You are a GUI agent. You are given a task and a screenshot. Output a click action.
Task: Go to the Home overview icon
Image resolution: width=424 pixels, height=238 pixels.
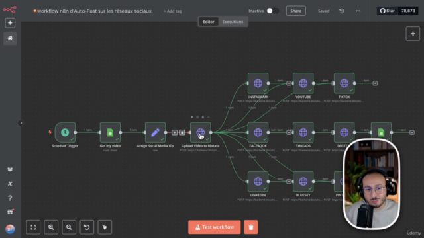(x=10, y=38)
